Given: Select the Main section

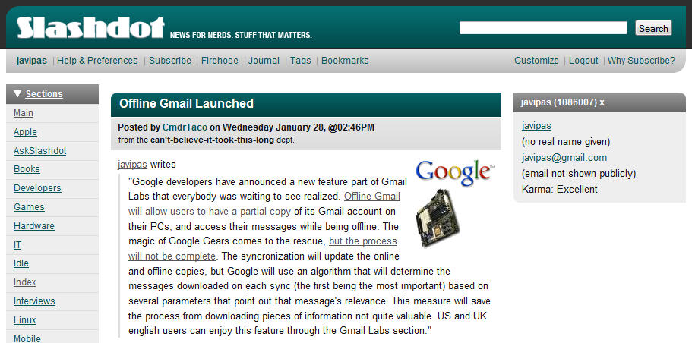Looking at the screenshot, I should 24,113.
